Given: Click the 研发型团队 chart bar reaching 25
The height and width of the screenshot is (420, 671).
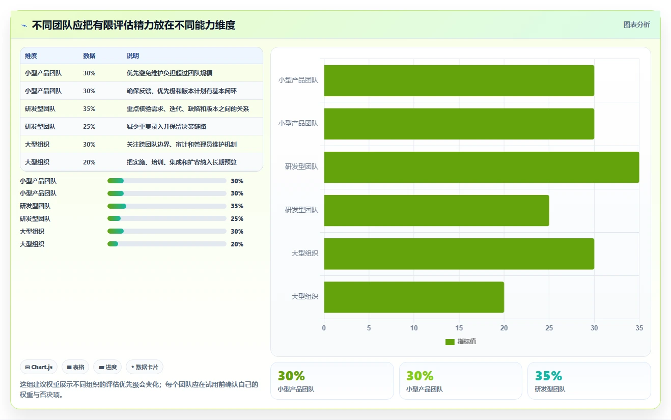Looking at the screenshot, I should [436, 210].
